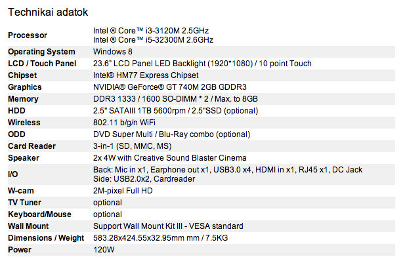The width and height of the screenshot is (405, 261).
Task: Click the LCD / Touch Panel label
Action: pyautogui.click(x=42, y=64)
